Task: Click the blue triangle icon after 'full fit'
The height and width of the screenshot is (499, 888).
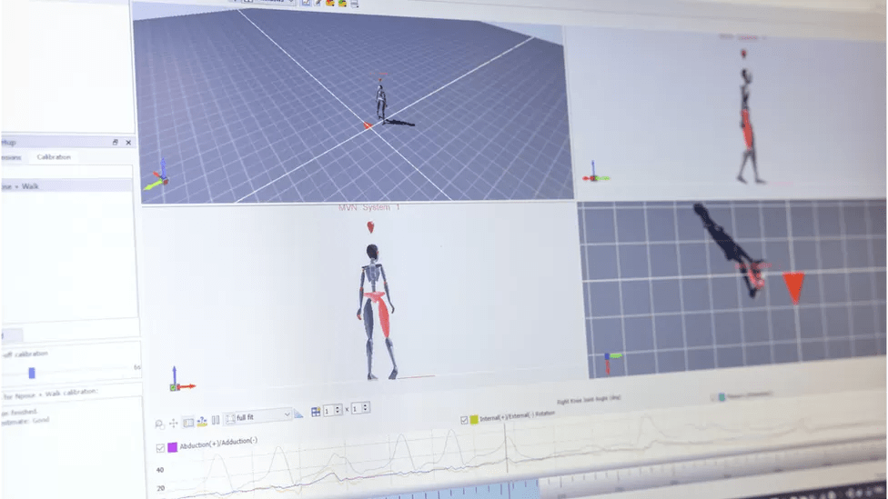Action: point(298,414)
